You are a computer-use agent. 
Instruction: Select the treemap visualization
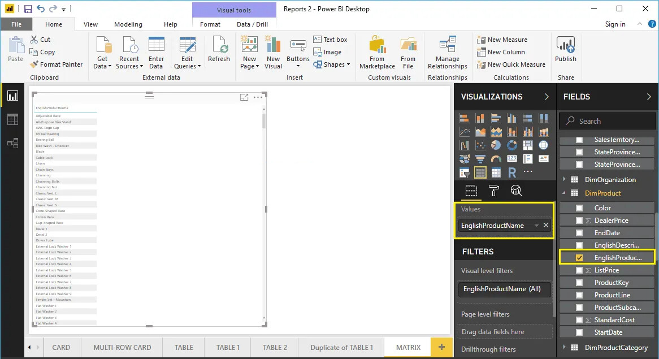click(528, 145)
